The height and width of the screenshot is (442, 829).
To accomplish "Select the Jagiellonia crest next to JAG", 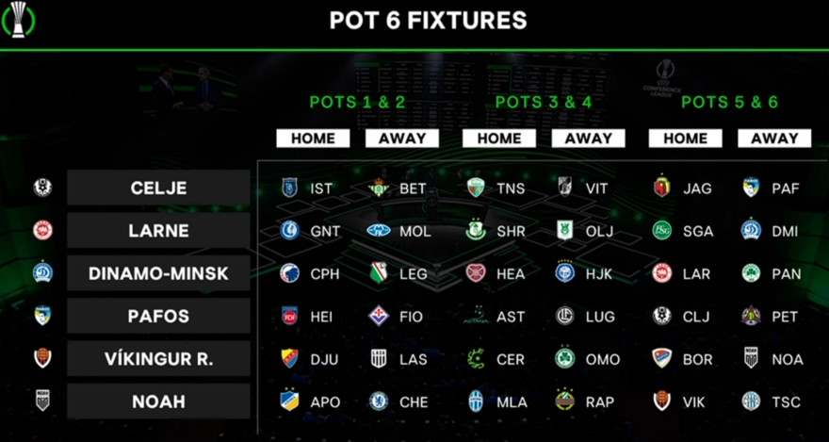I will pyautogui.click(x=662, y=188).
